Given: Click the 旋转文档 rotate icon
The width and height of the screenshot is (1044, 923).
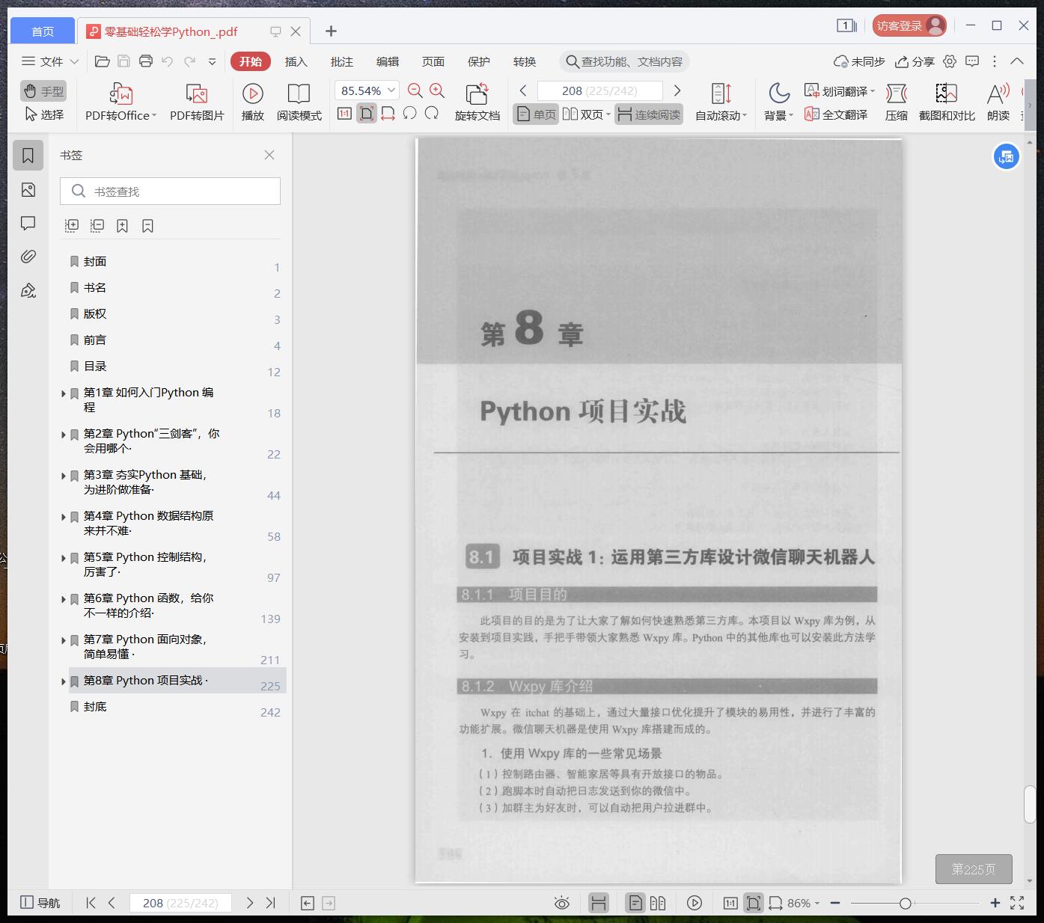Looking at the screenshot, I should tap(477, 102).
